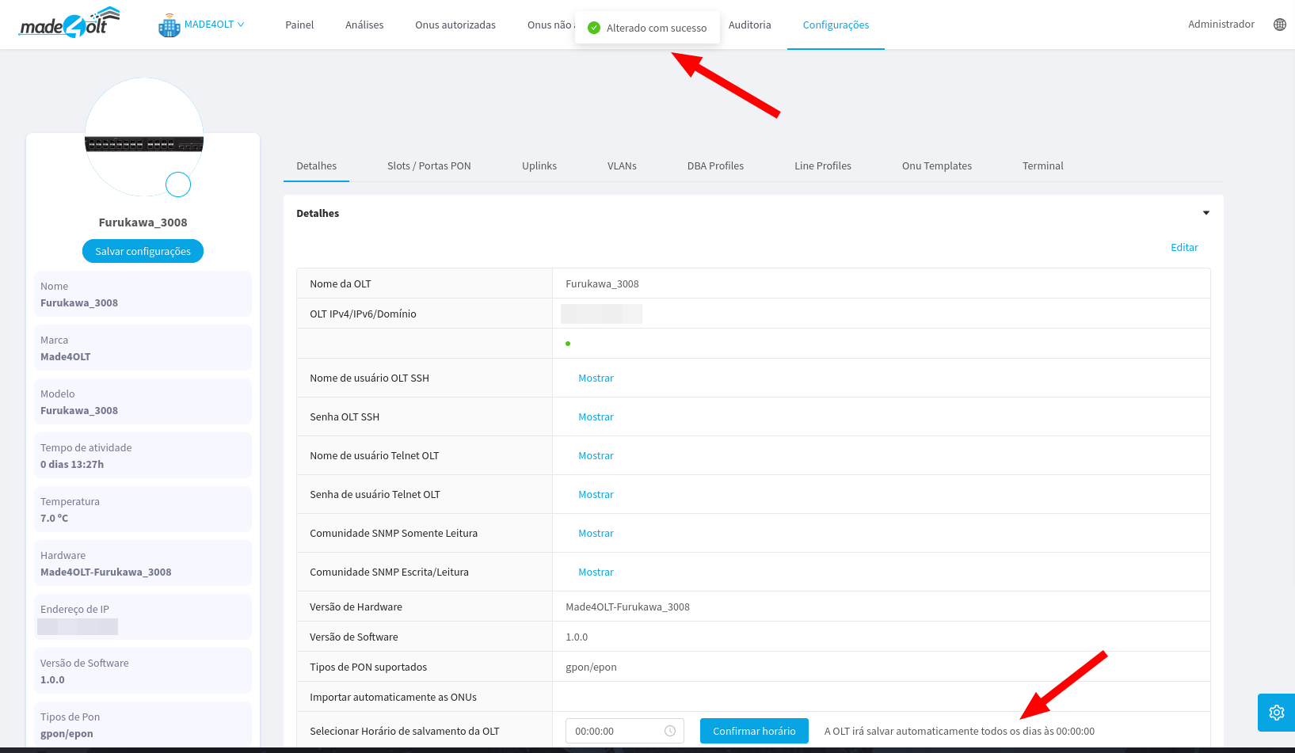Open the Auditoria menu item

coord(749,25)
